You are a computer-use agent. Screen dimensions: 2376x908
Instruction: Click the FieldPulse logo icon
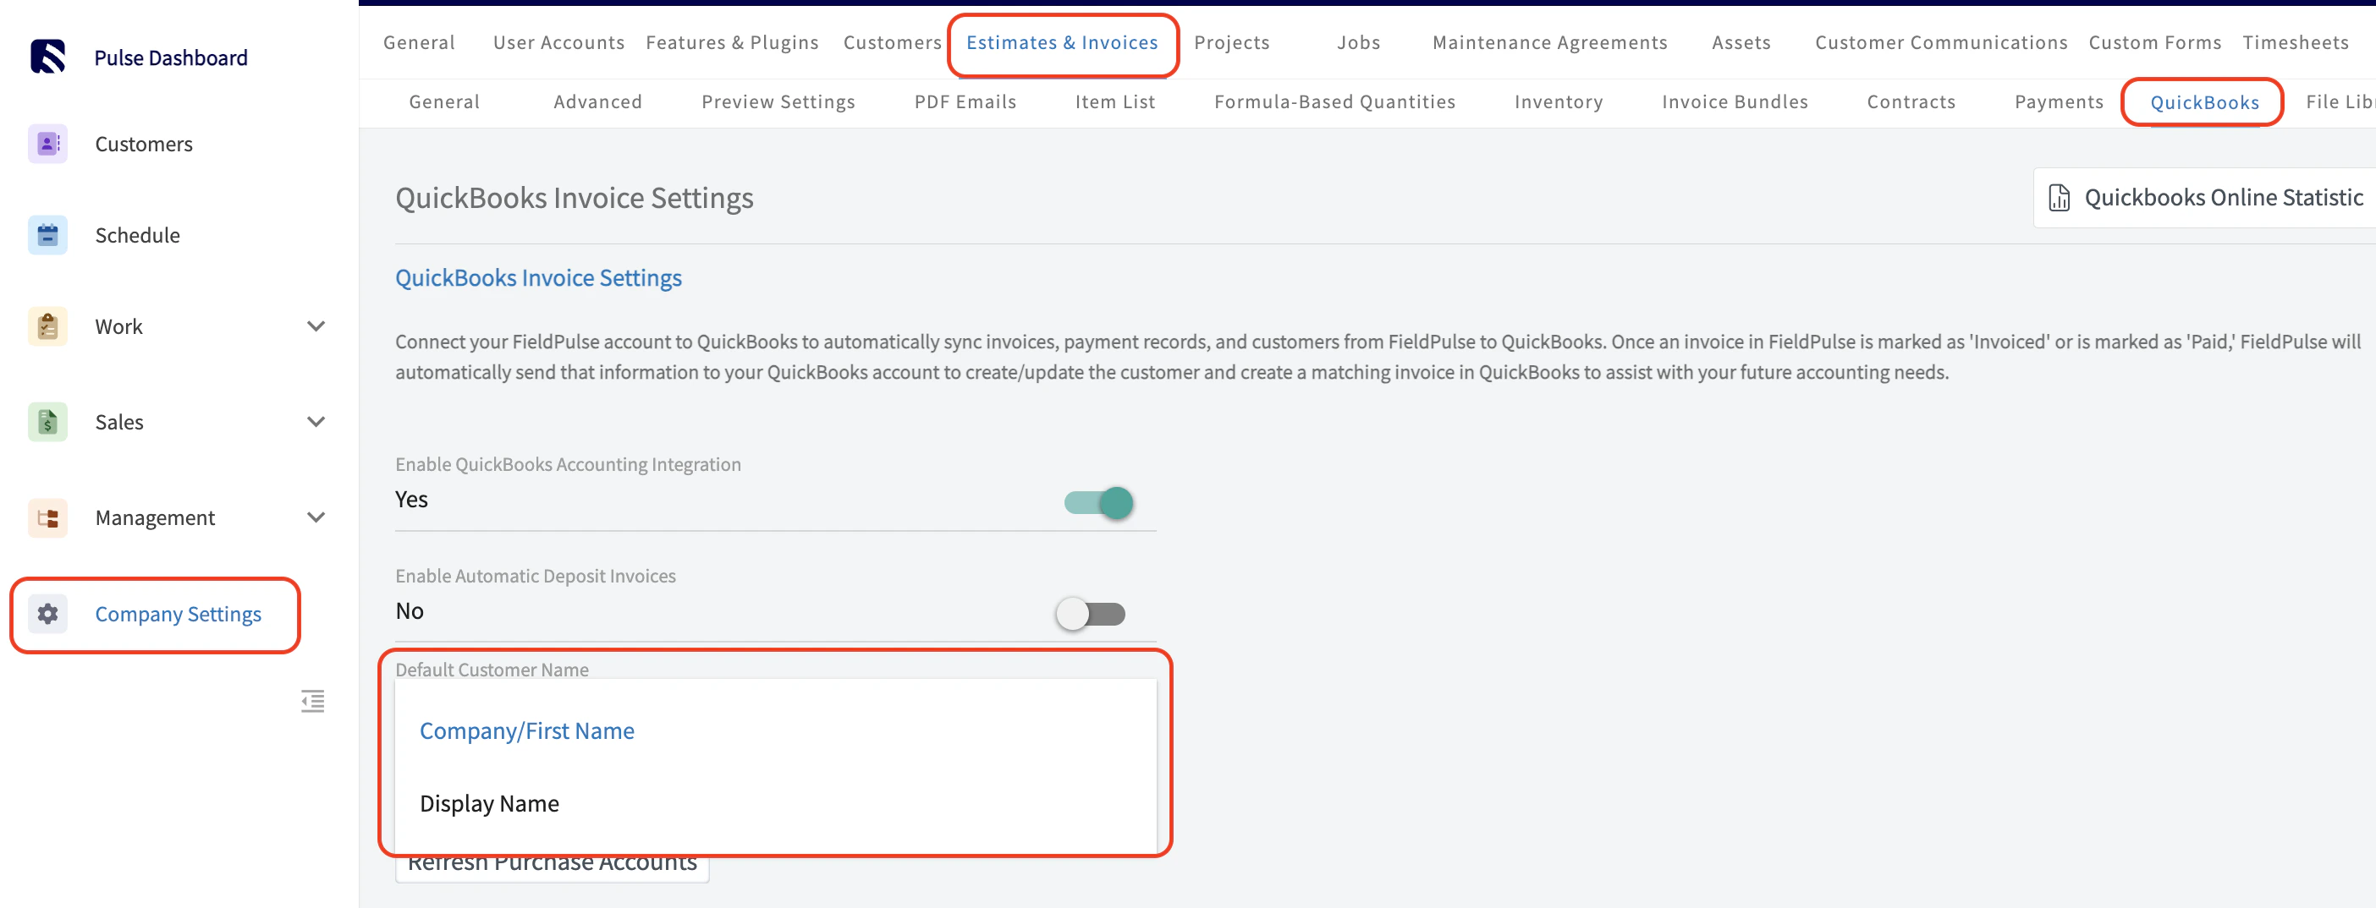click(48, 57)
